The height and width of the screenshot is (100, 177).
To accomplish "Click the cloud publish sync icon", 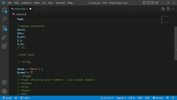I will tap(16, 98).
